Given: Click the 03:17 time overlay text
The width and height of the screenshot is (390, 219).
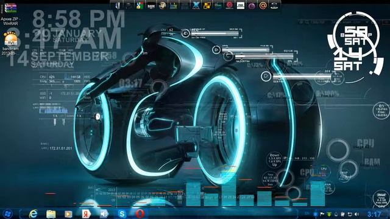Looking at the screenshot, I should (130, 83).
